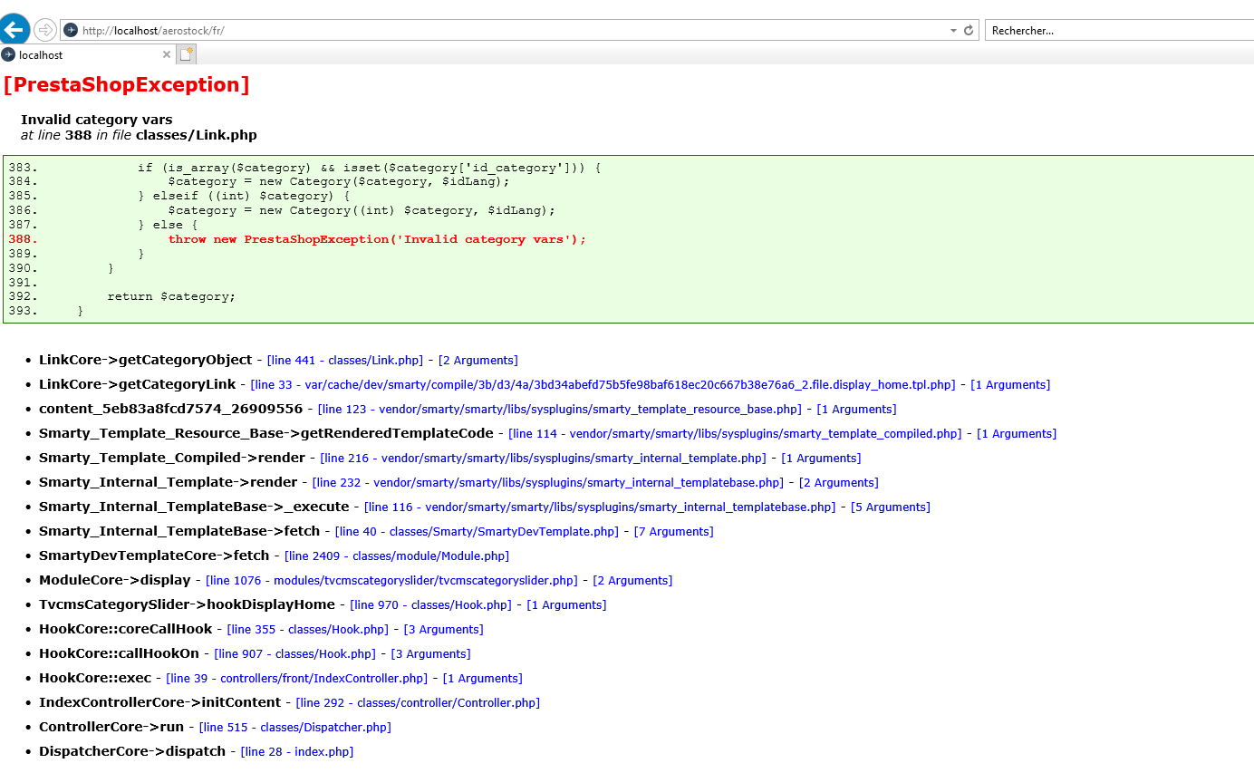The image size is (1254, 773).
Task: Click the forward navigation arrow
Action: point(44,30)
